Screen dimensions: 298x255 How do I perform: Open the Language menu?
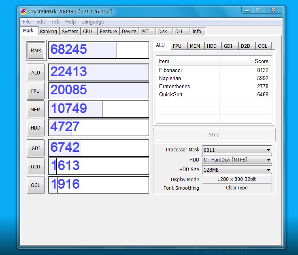(93, 22)
